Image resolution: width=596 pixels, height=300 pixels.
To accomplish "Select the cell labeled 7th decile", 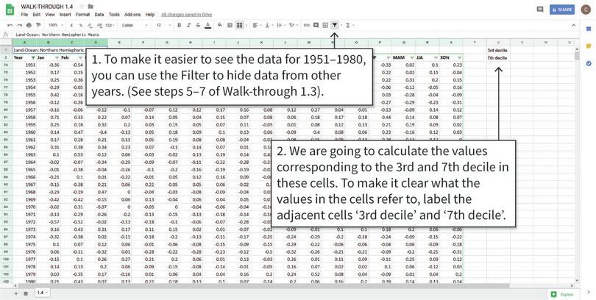I will click(498, 58).
